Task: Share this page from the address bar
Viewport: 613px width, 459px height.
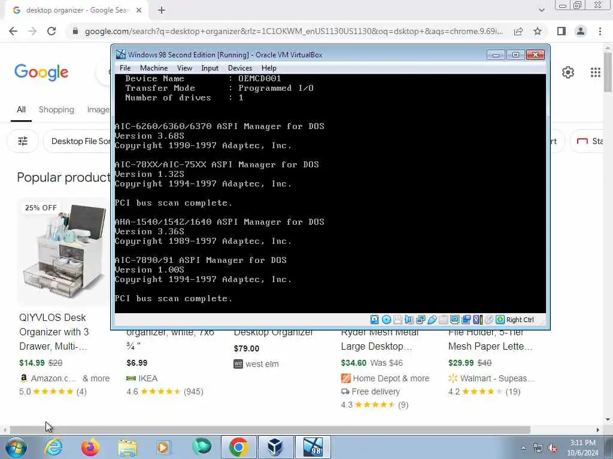Action: click(x=518, y=31)
